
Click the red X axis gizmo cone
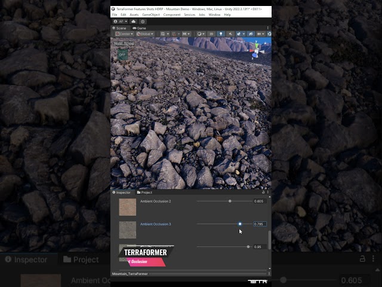pyautogui.click(x=251, y=51)
